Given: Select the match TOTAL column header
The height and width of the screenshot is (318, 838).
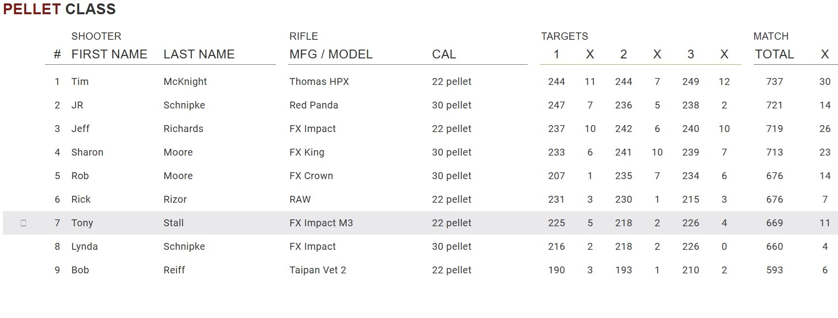Looking at the screenshot, I should (x=774, y=54).
